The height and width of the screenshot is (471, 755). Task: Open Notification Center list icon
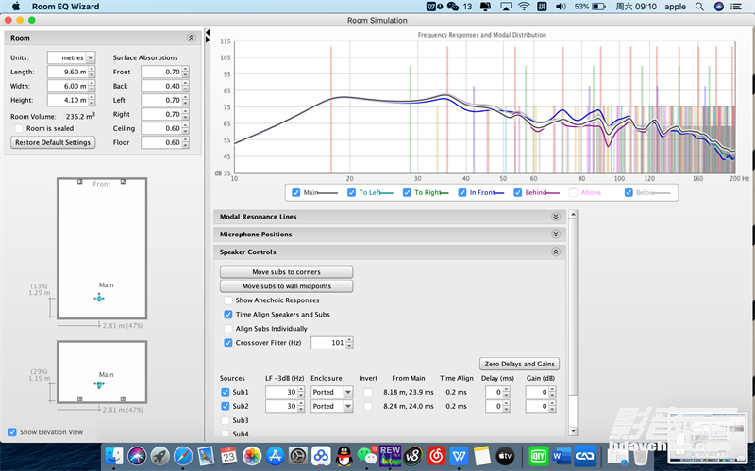pos(736,7)
